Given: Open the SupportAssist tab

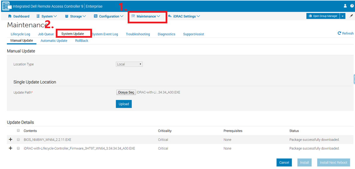Looking at the screenshot, I should tap(193, 34).
